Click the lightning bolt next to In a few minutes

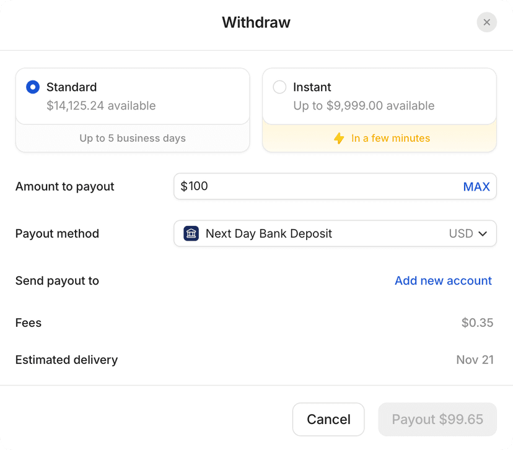339,138
